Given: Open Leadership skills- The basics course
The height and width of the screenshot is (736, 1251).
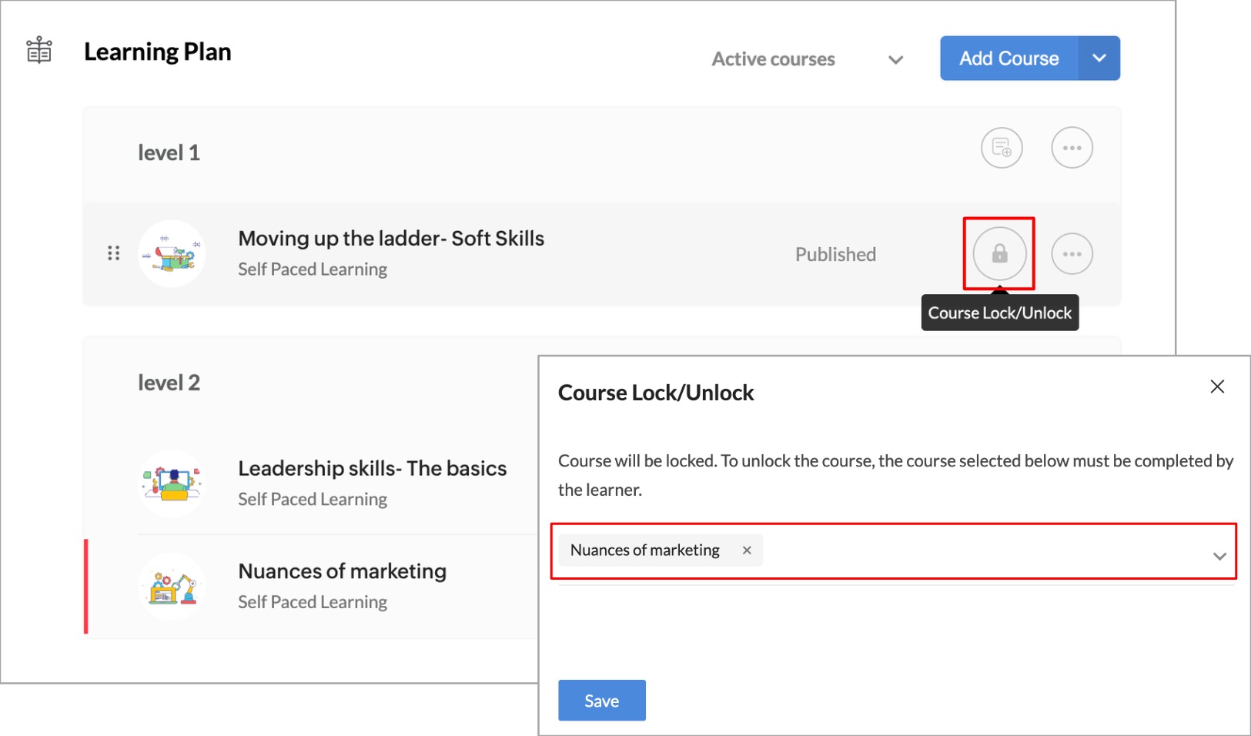Looking at the screenshot, I should tap(372, 469).
